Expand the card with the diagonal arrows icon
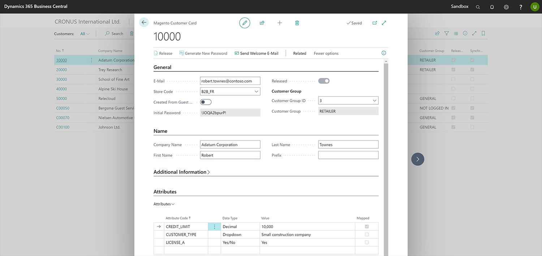 (x=384, y=23)
